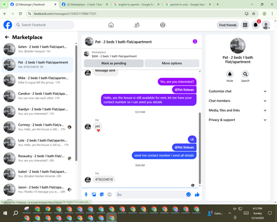Switch to english to spanish Google tab
This screenshot has height=222, width=277.
pos(136,4)
